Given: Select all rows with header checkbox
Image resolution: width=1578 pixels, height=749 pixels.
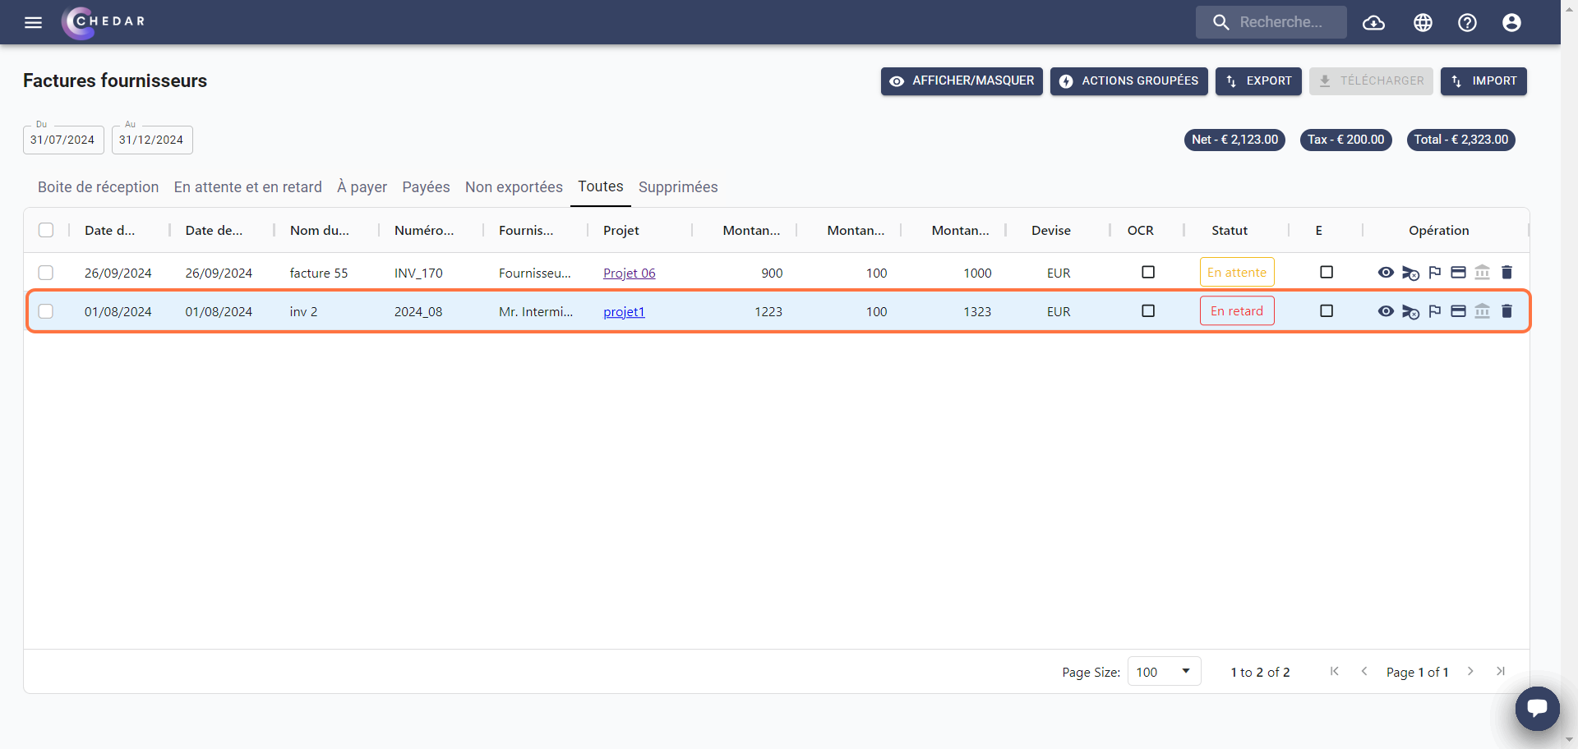Looking at the screenshot, I should point(46,230).
